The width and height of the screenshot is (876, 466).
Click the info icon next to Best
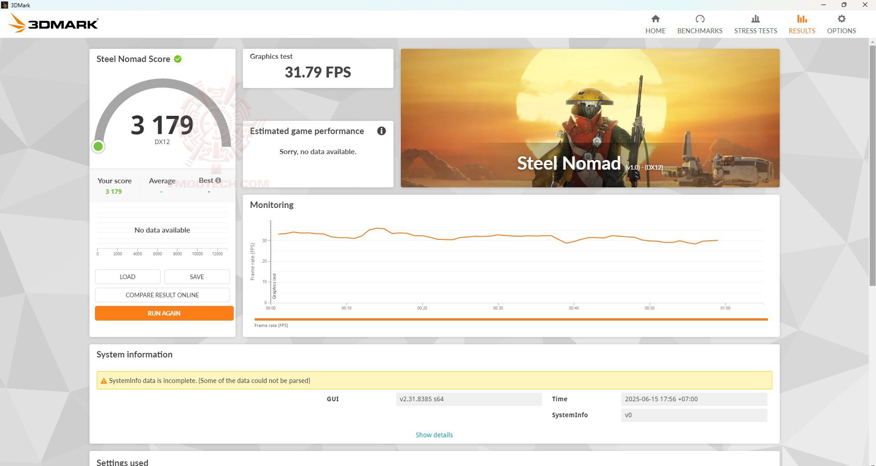[218, 180]
